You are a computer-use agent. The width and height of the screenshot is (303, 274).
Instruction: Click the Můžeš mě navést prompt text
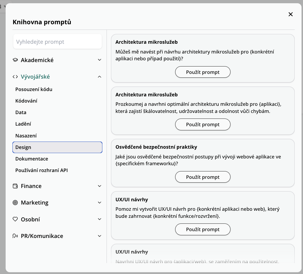point(195,55)
